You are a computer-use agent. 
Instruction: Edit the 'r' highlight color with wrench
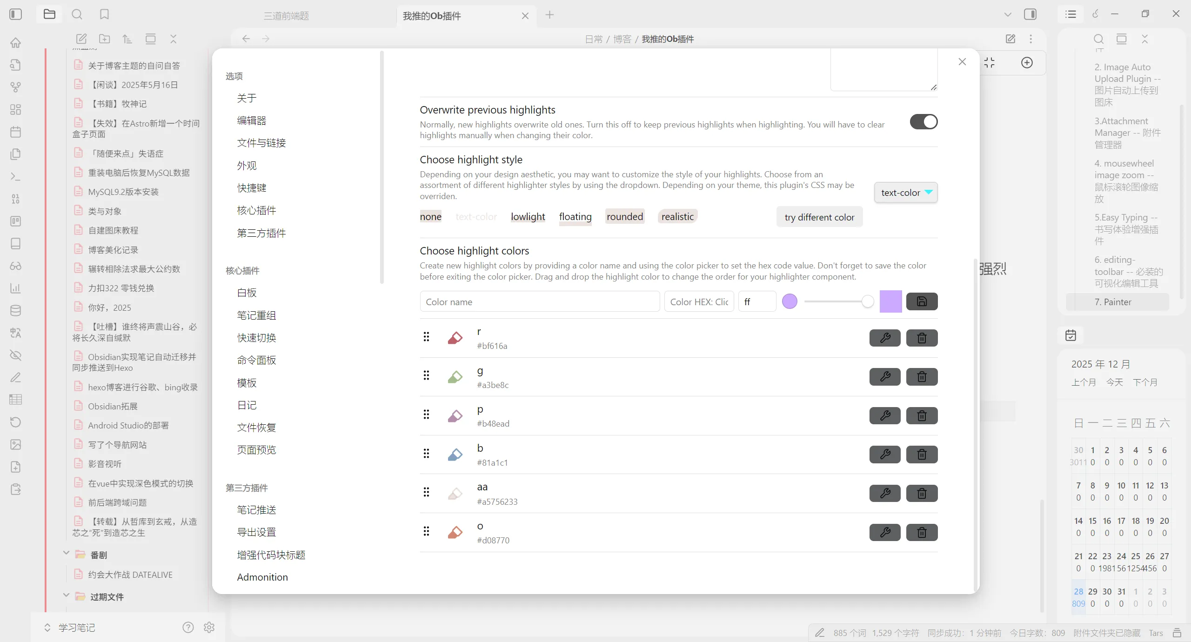(884, 338)
